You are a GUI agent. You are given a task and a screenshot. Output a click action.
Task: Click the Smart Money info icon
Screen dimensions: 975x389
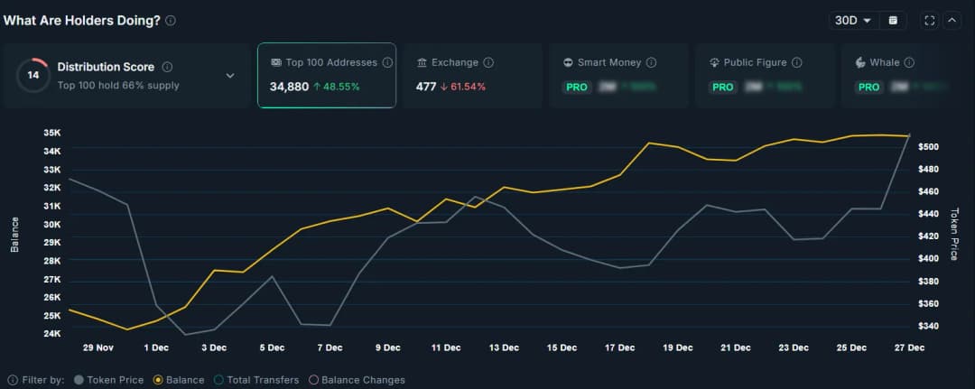[651, 62]
